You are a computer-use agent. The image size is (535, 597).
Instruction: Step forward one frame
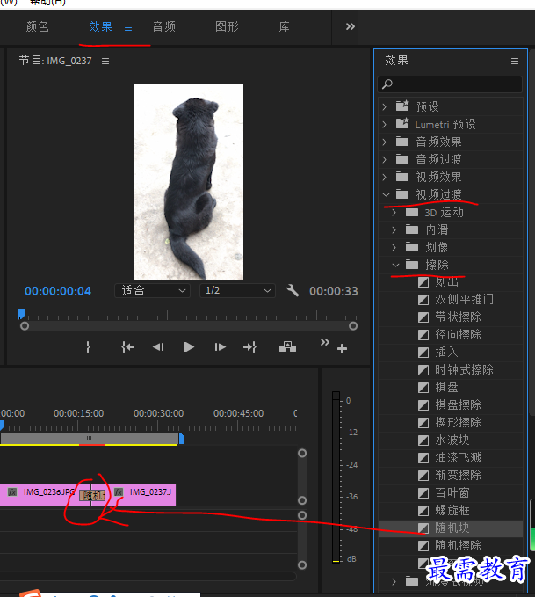(220, 346)
